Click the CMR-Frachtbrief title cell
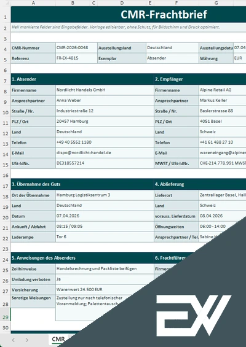246x347 pixels. click(129, 14)
